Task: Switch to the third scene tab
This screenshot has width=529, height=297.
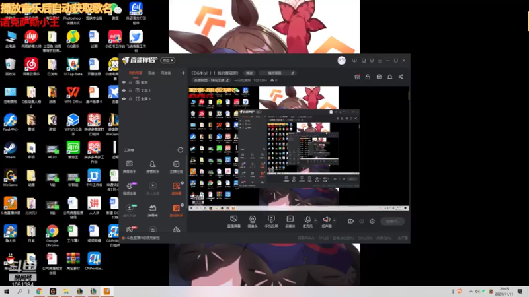Action: click(x=165, y=73)
